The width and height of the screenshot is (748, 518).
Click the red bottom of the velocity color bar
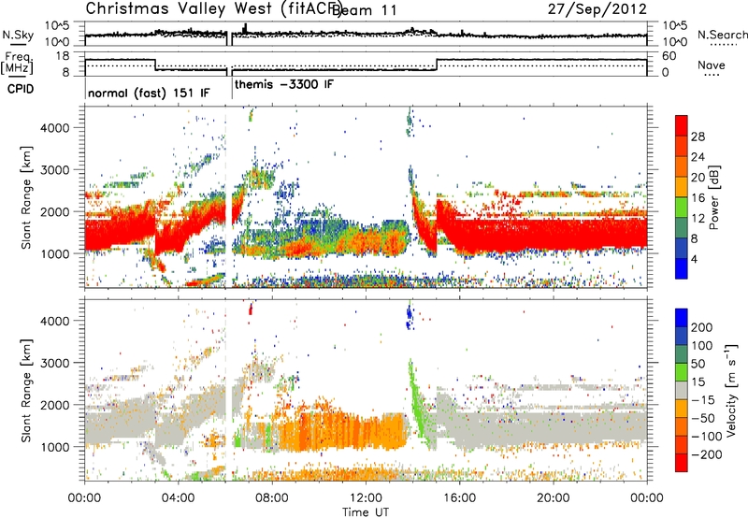pos(682,463)
